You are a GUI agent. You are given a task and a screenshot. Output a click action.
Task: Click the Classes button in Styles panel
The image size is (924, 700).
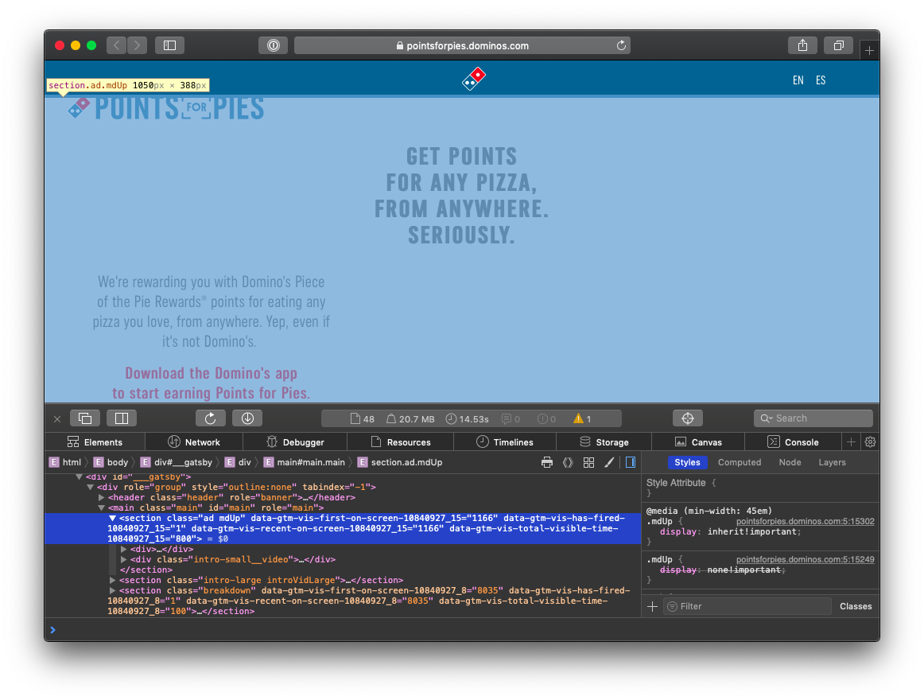[x=856, y=606]
